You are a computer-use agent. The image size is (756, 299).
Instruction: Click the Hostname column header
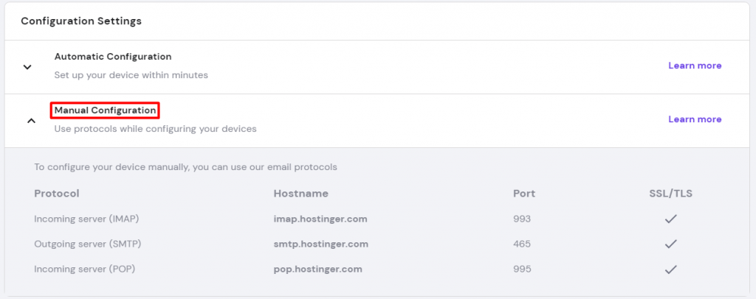[300, 194]
